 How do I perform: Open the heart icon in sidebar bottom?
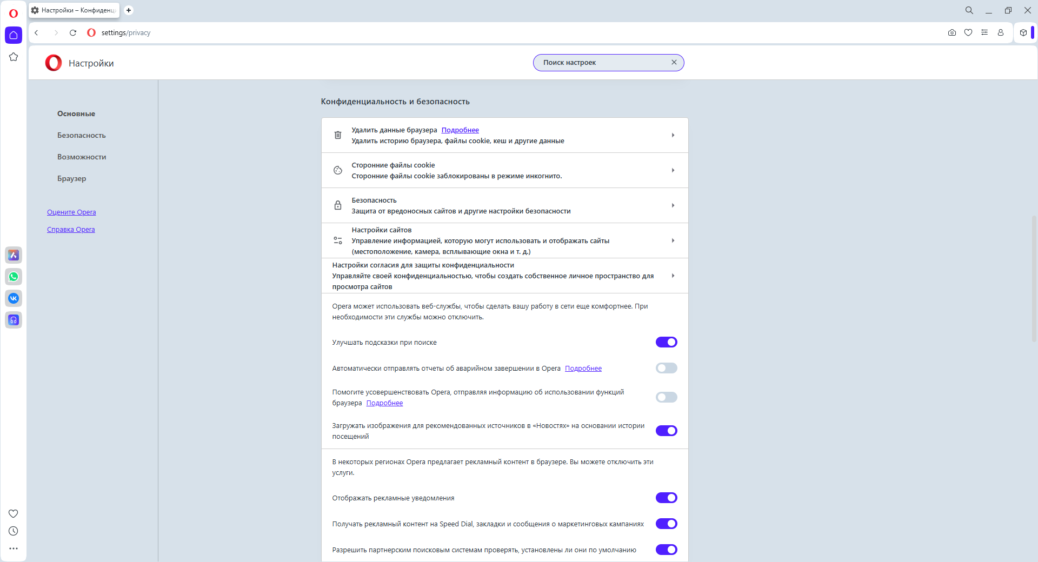click(14, 513)
